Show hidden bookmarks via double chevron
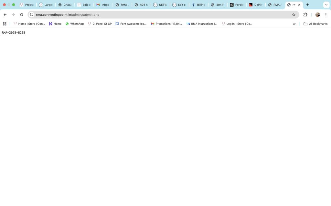This screenshot has height=206, width=331. [294, 24]
